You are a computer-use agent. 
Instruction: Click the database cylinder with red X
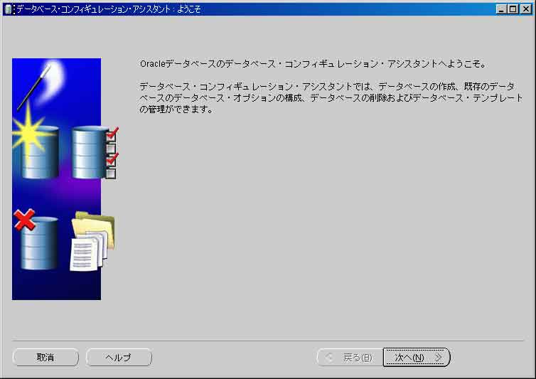tap(36, 240)
